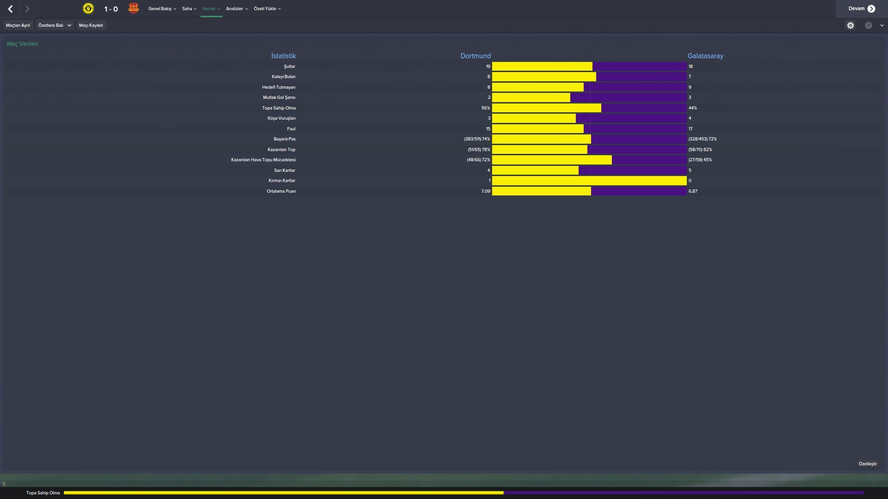Click the Kırmızı Kartlar full yellow bar
The width and height of the screenshot is (888, 499).
(x=589, y=181)
